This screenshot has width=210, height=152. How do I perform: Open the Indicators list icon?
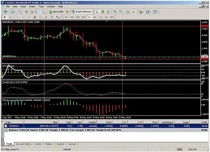tap(140, 12)
